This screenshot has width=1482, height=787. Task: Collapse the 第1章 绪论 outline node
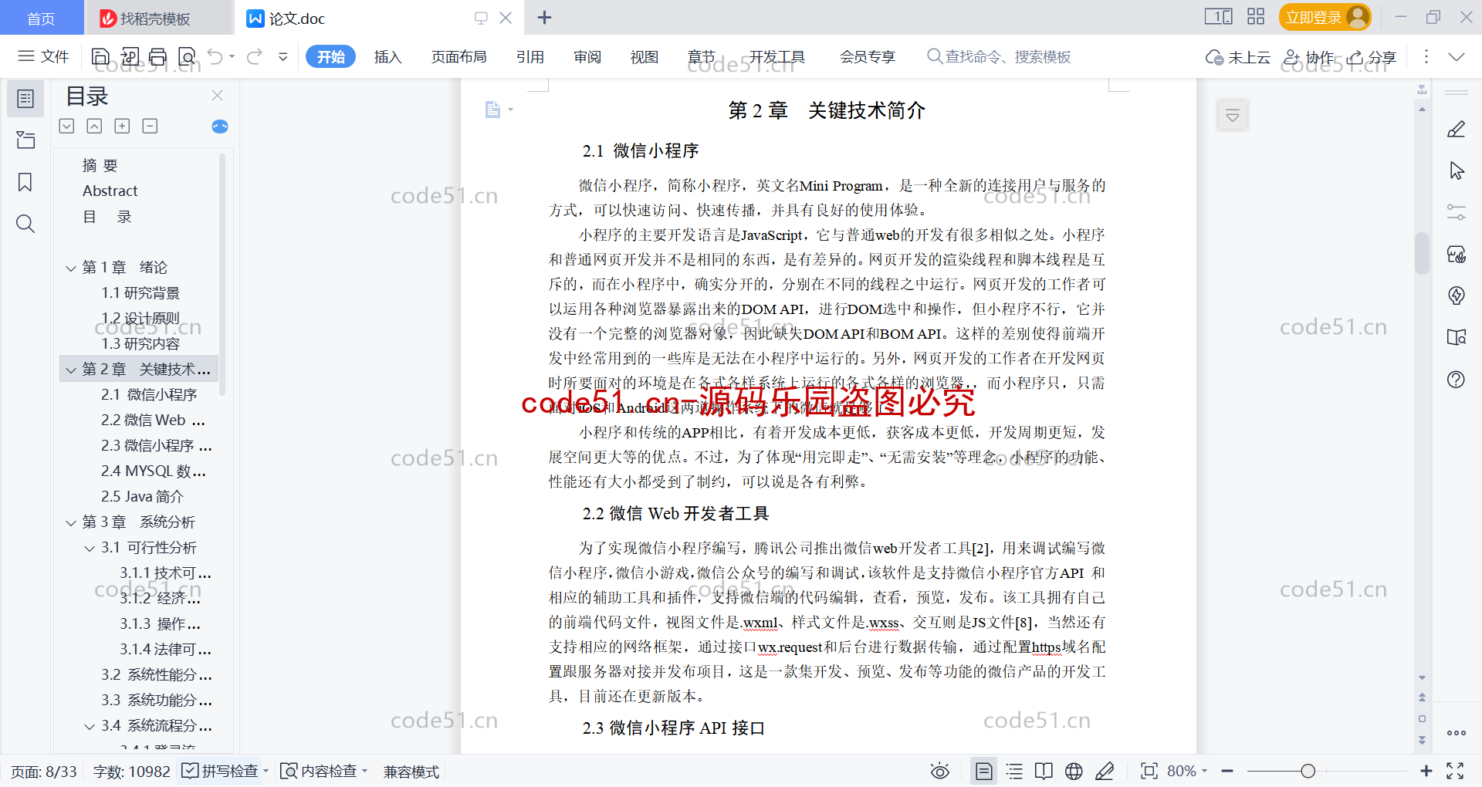point(71,268)
